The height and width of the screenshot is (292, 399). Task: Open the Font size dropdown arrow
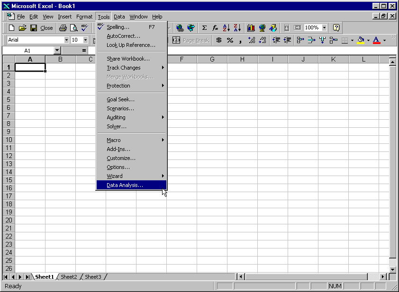point(85,40)
